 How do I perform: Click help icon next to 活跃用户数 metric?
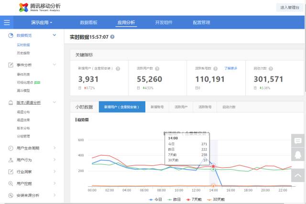pyautogui.click(x=157, y=69)
